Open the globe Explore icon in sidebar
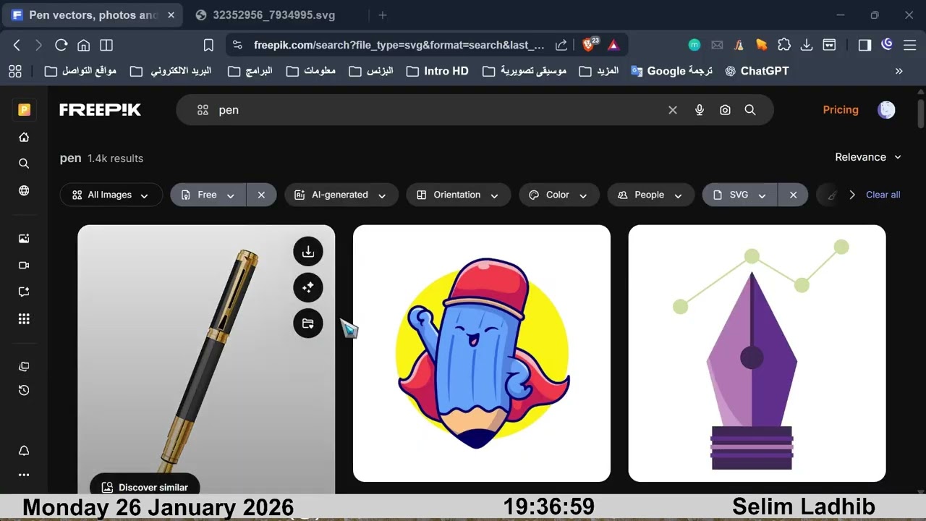926x521 pixels. pyautogui.click(x=24, y=191)
